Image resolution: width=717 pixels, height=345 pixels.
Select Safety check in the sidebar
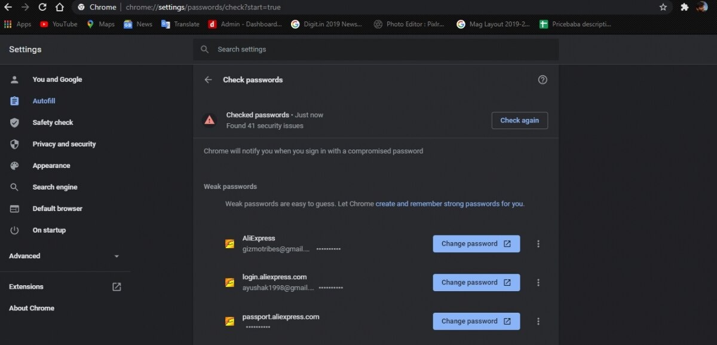click(53, 123)
